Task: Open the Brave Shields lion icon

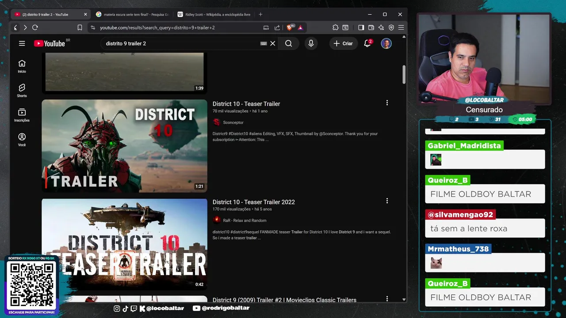Action: coord(290,27)
